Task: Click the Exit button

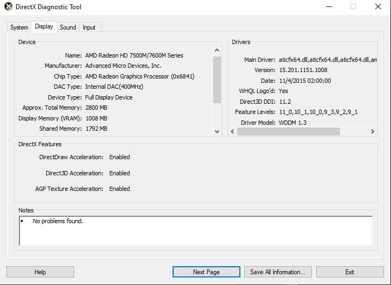Action: click(350, 272)
